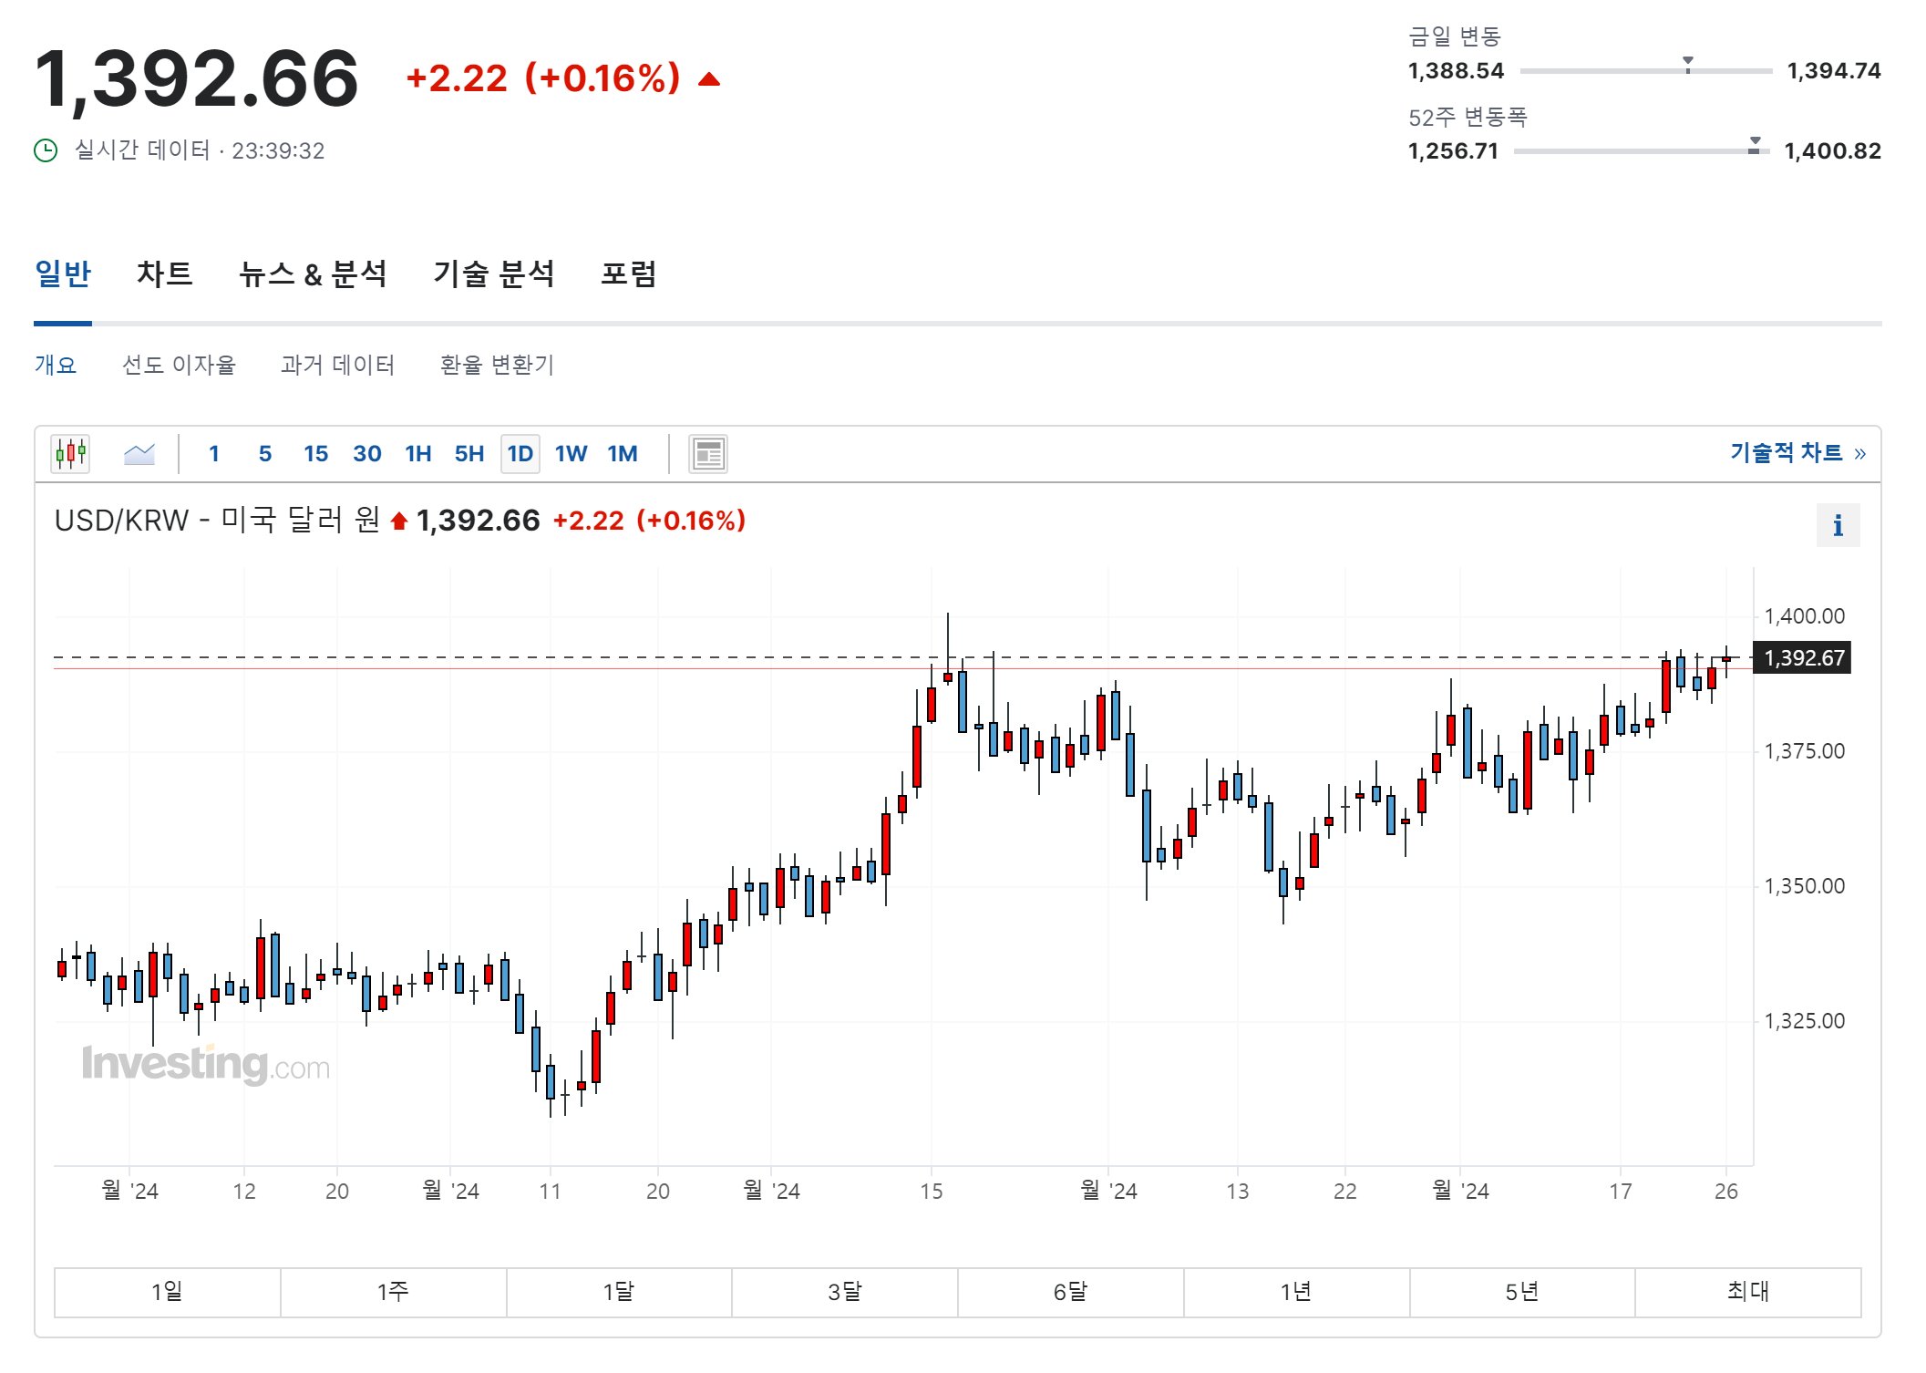Select the 3달 time range button

click(x=844, y=1291)
